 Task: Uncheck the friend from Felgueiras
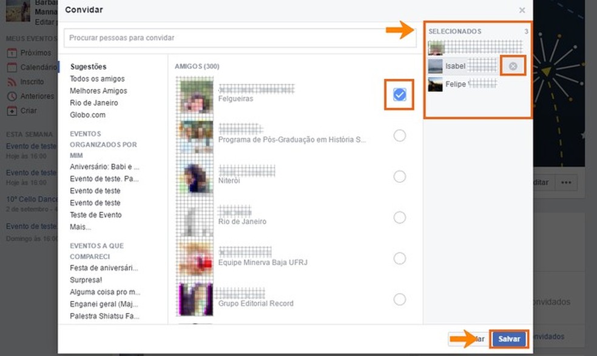click(x=399, y=94)
